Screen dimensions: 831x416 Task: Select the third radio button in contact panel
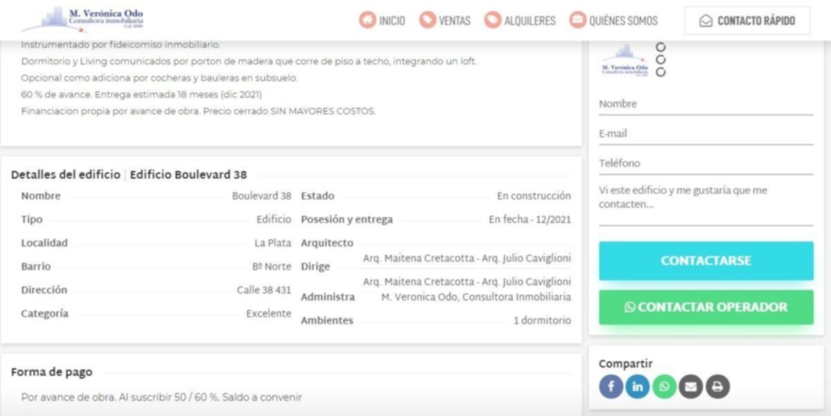click(x=661, y=72)
